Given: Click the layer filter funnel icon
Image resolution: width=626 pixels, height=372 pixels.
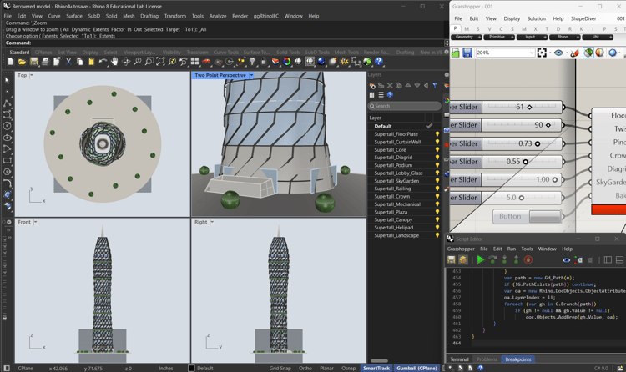Looking at the screenshot, I should pyautogui.click(x=435, y=85).
